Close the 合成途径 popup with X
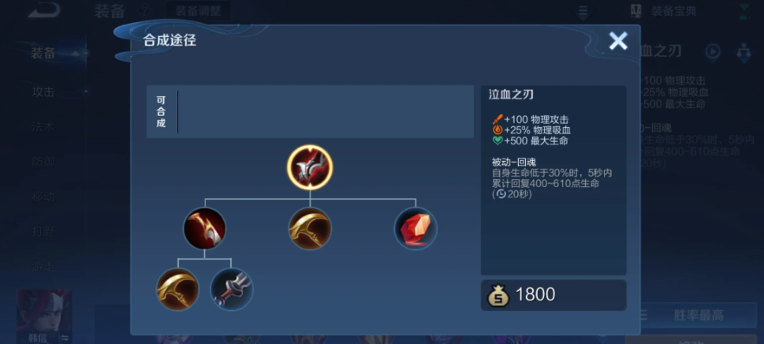Image resolution: width=764 pixels, height=344 pixels. 618,41
